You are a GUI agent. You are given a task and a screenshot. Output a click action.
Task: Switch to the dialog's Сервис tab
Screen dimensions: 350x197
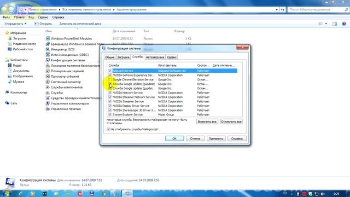[172, 57]
